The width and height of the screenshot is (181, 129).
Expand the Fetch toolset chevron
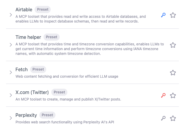pos(10,73)
